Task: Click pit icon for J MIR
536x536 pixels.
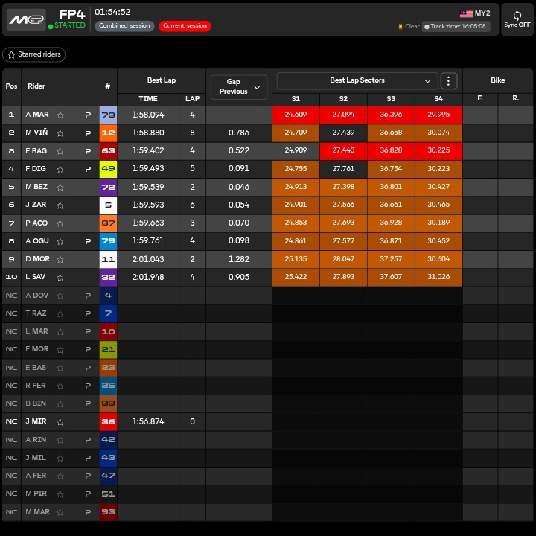Action: (88, 421)
